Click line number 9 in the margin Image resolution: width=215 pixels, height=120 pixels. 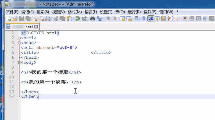(x=13, y=72)
